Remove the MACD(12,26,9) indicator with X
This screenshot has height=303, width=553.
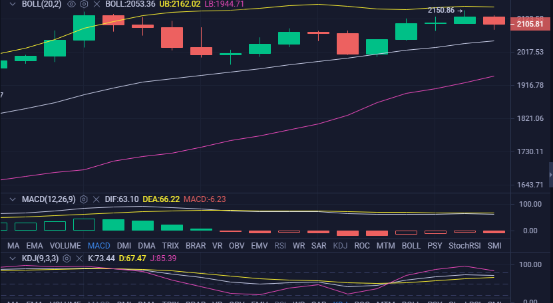click(96, 199)
